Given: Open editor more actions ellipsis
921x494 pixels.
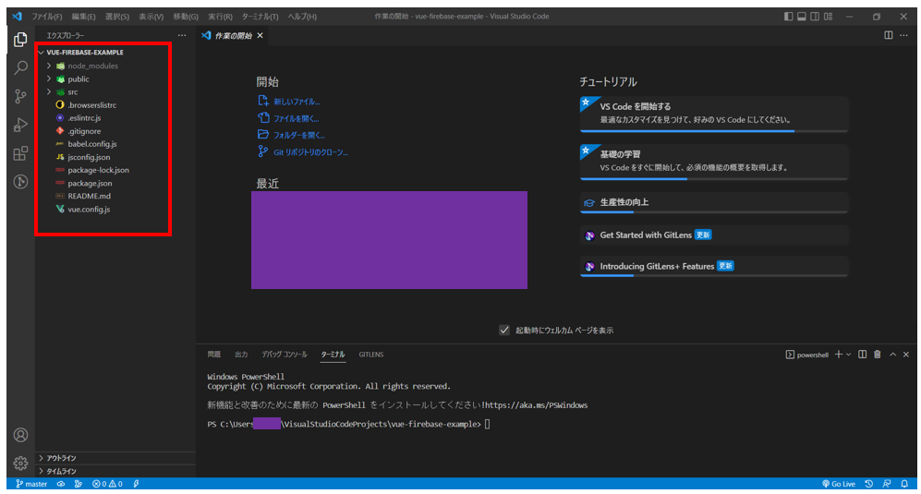Looking at the screenshot, I should tap(903, 35).
